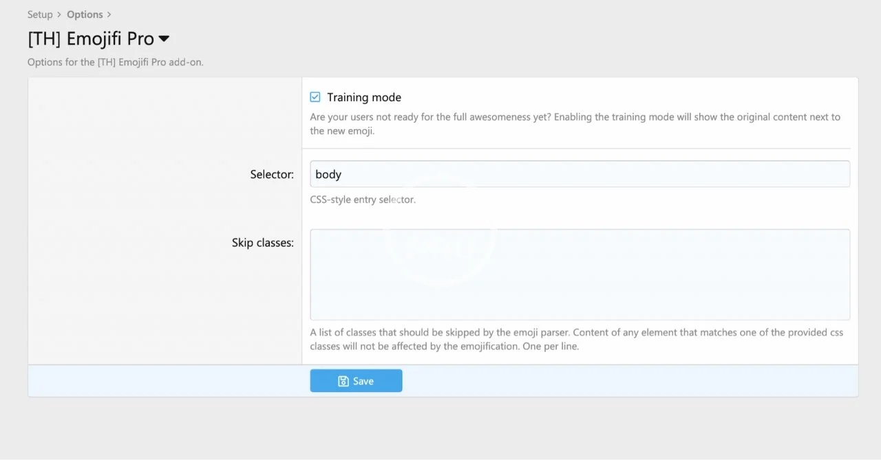Click the chevron after Options breadcrumb
The height and width of the screenshot is (460, 881).
109,14
